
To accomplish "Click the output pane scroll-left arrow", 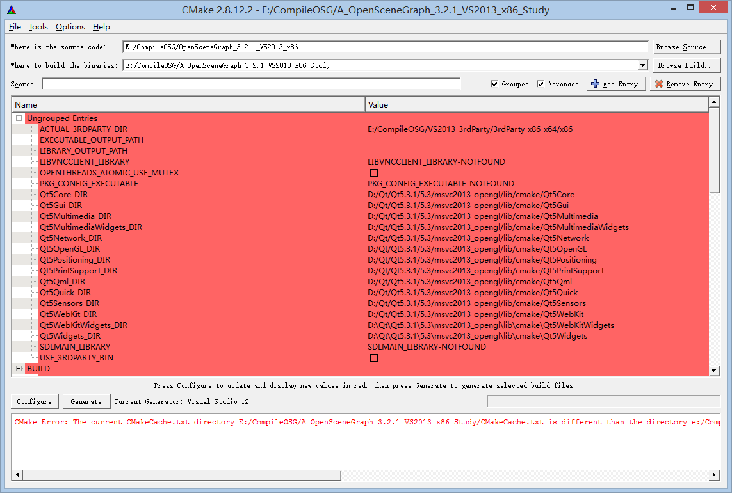I will coord(17,475).
